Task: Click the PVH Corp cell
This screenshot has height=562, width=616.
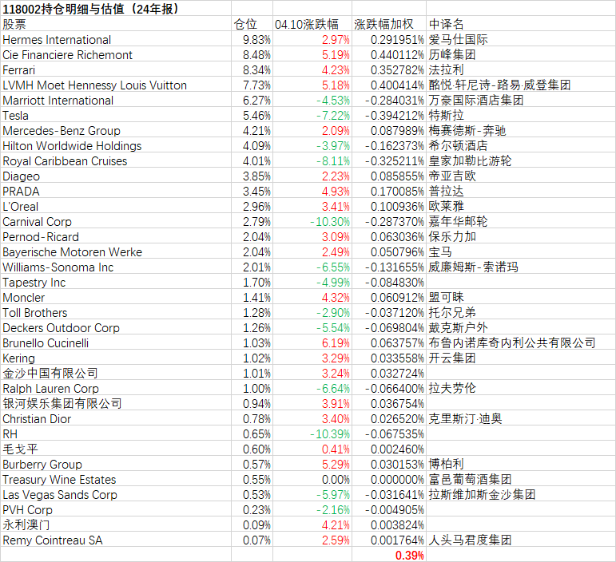Action: [116, 509]
